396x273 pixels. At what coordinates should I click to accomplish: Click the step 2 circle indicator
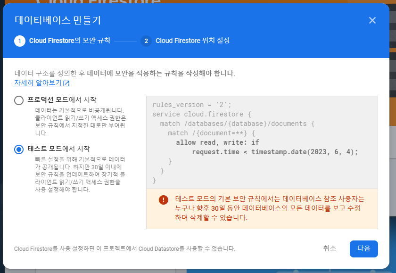(146, 41)
